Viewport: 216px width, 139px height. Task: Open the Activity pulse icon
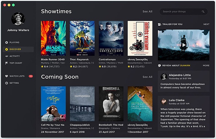pos(7,56)
